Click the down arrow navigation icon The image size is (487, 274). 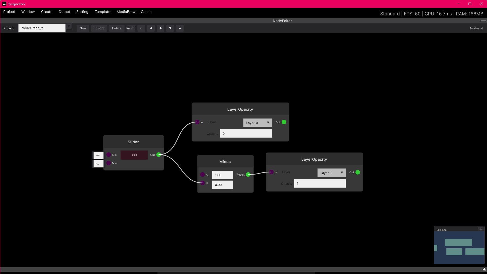click(170, 28)
